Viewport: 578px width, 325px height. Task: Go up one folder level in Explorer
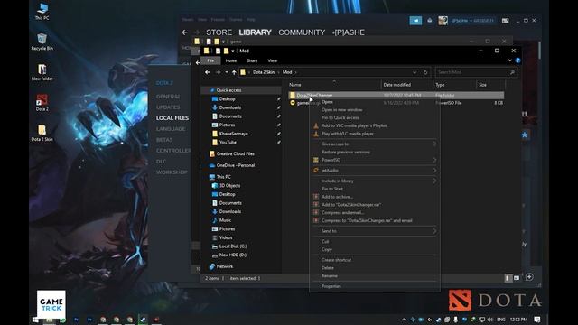pos(234,72)
